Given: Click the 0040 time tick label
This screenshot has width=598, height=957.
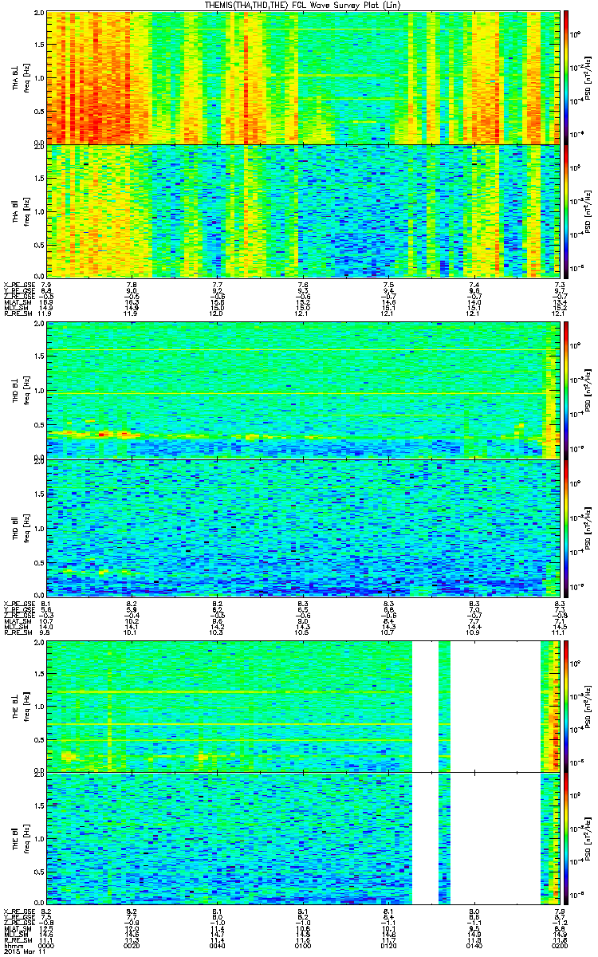Looking at the screenshot, I should click(218, 946).
